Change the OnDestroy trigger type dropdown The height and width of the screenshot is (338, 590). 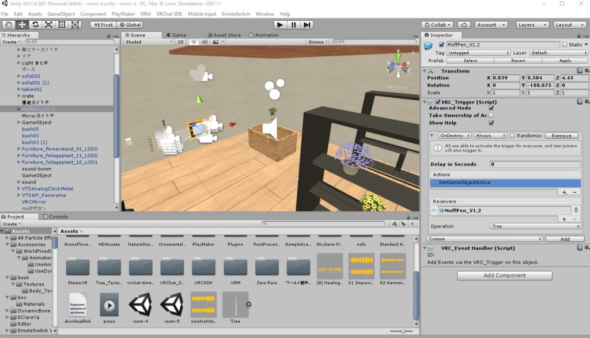453,135
